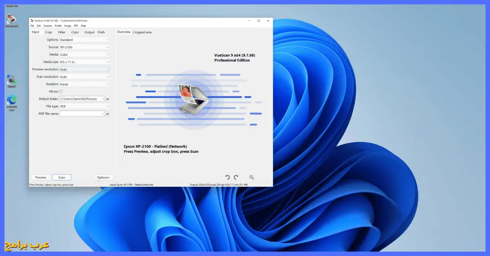Open the Profile menu
Screen dimensions: 490x256
pyautogui.click(x=58, y=26)
